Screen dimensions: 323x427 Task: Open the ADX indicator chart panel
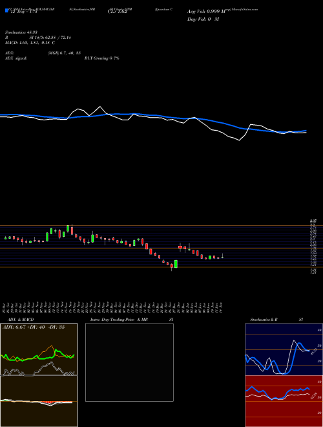[x=39, y=349]
